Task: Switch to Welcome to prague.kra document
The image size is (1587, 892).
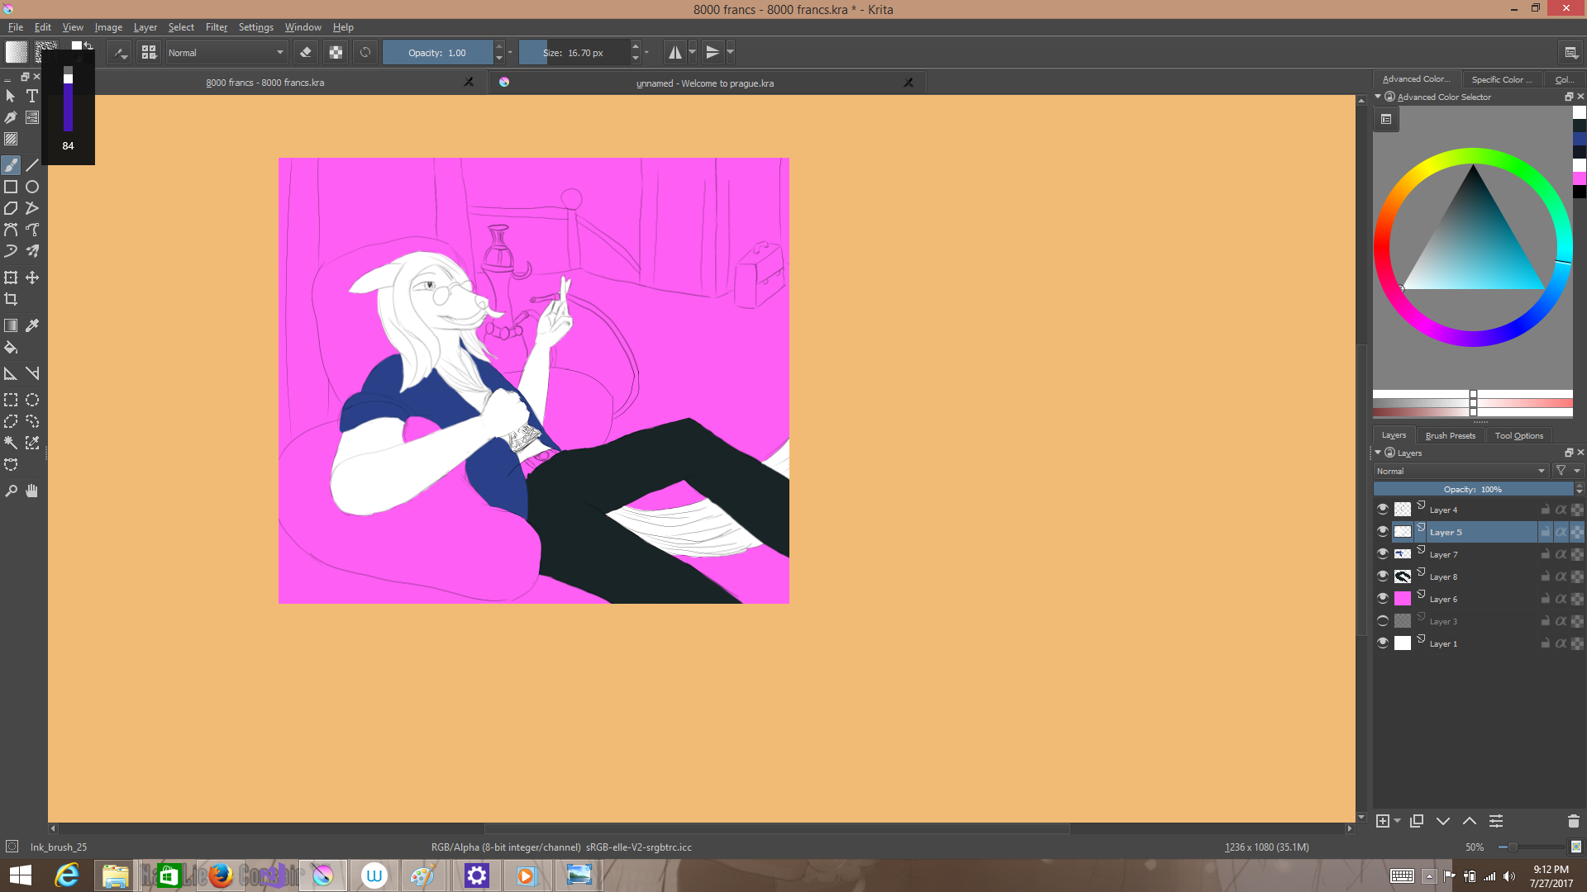Action: click(705, 83)
